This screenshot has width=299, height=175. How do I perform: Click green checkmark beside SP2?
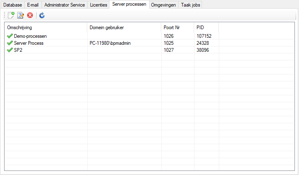[x=10, y=50]
